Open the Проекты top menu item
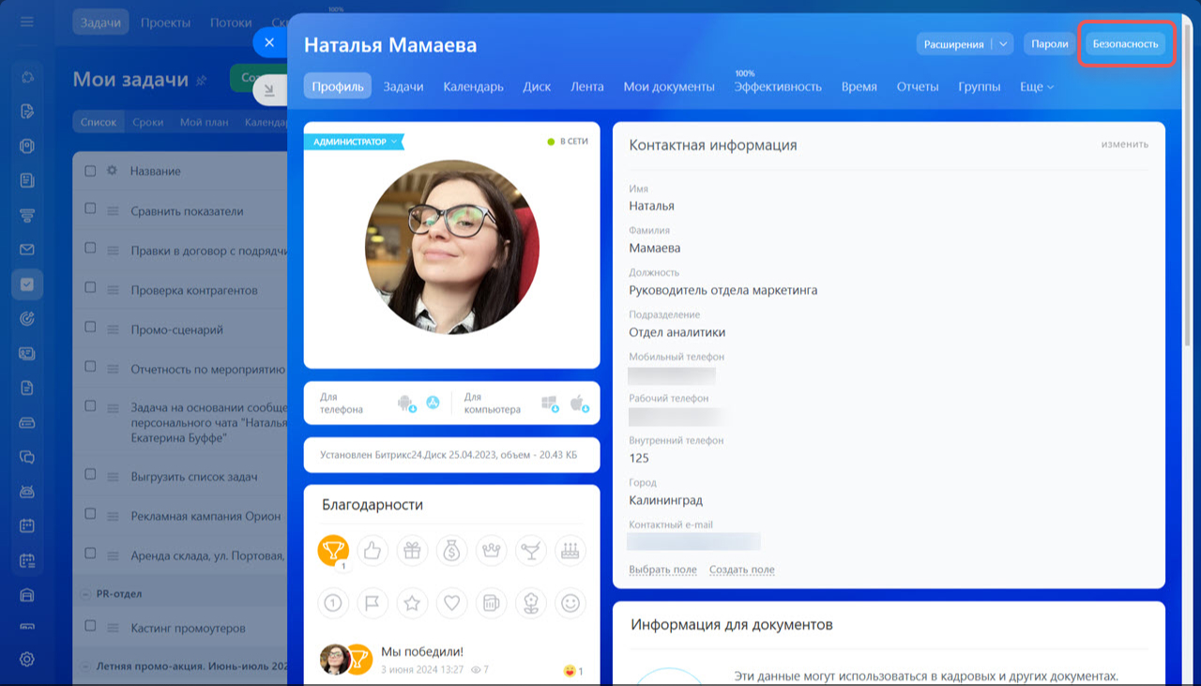 [x=165, y=22]
